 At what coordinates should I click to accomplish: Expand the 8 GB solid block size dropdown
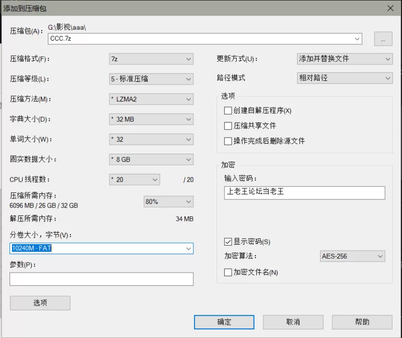151,159
